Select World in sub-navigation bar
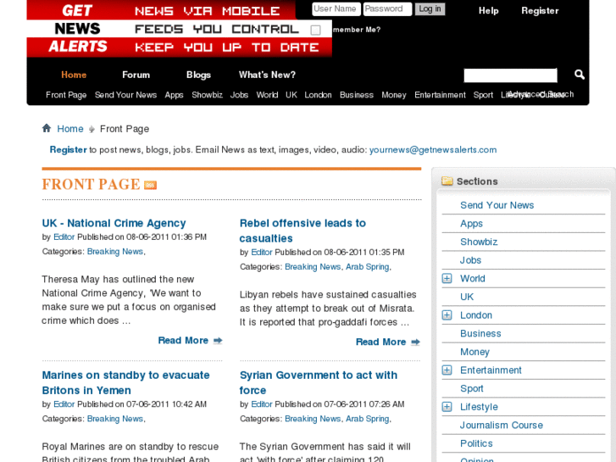The height and width of the screenshot is (462, 616). click(x=267, y=95)
